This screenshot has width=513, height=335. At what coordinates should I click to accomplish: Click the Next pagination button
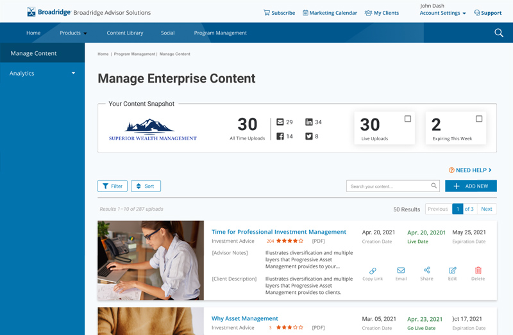487,209
